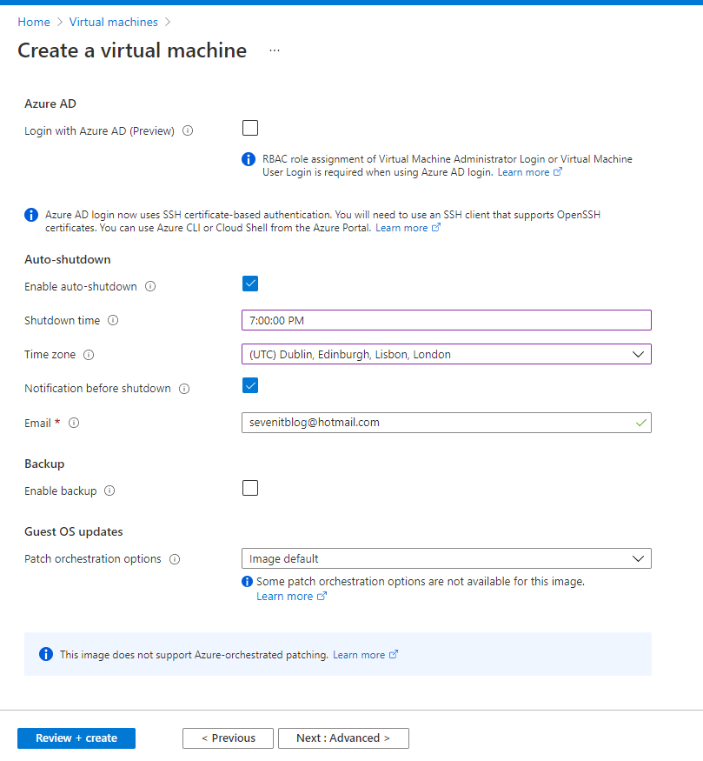The image size is (703, 761).
Task: Click info icon next to Shutdown time
Action: pyautogui.click(x=113, y=320)
